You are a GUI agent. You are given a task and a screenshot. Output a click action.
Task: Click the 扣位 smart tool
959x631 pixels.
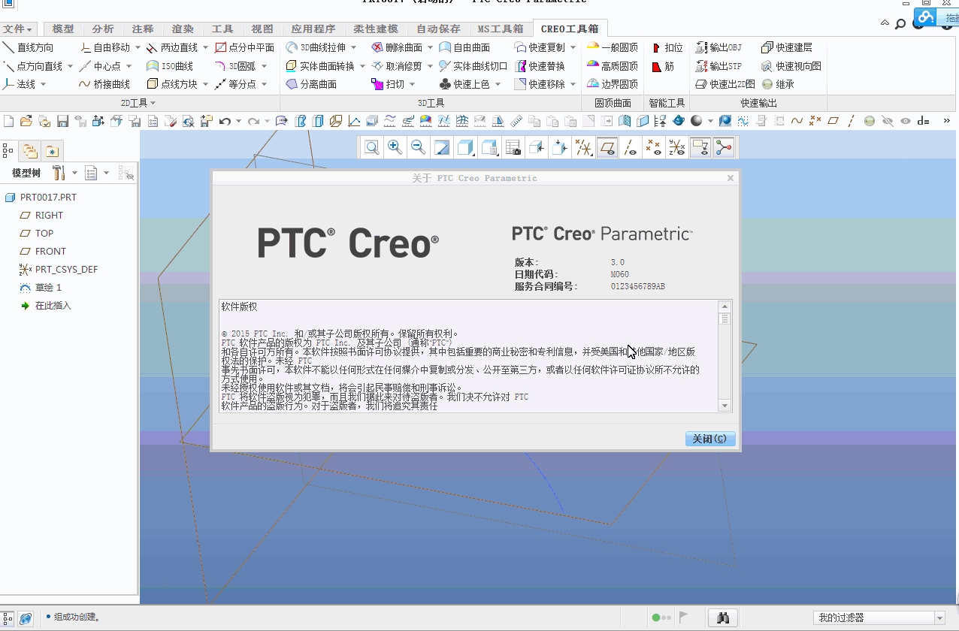click(667, 47)
